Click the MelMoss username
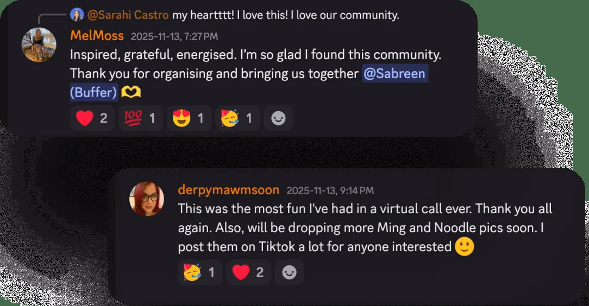Screen dimensions: 589x306 tap(97, 36)
